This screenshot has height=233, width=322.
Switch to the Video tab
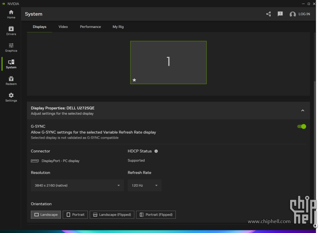(63, 27)
